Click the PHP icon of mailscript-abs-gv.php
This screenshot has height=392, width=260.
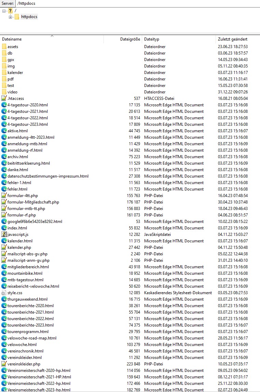coord(4,254)
